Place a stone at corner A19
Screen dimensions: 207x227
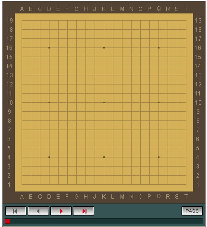pos(22,20)
